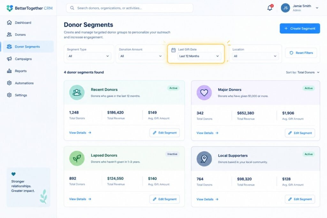Screen dimensions: 327x218
Task: Click the Donors people icon
Action: [9, 34]
